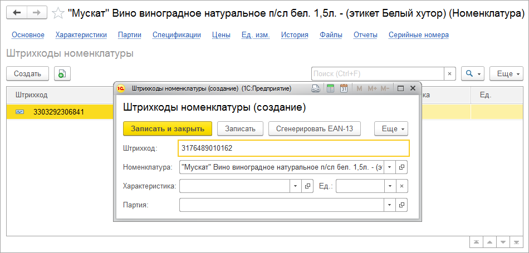Open the Номенклатура field's linked record icon

point(402,167)
